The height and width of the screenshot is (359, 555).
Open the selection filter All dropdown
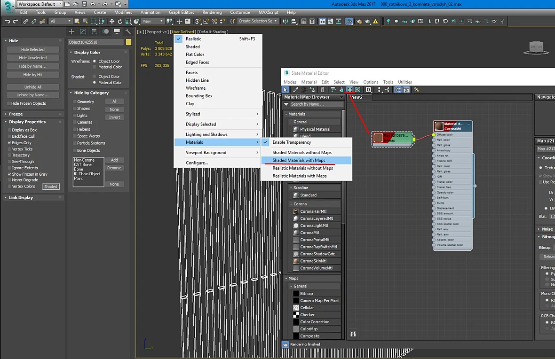(60, 21)
